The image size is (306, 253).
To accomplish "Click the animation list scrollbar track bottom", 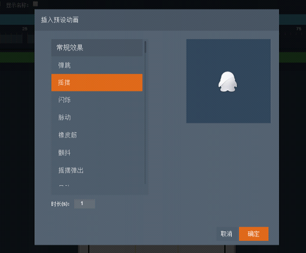I will pos(145,180).
